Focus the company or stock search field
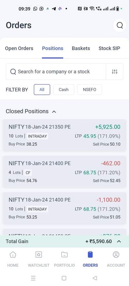129x286 pixels. coord(56,72)
